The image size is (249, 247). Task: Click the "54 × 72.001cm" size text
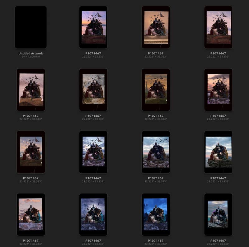31,57
